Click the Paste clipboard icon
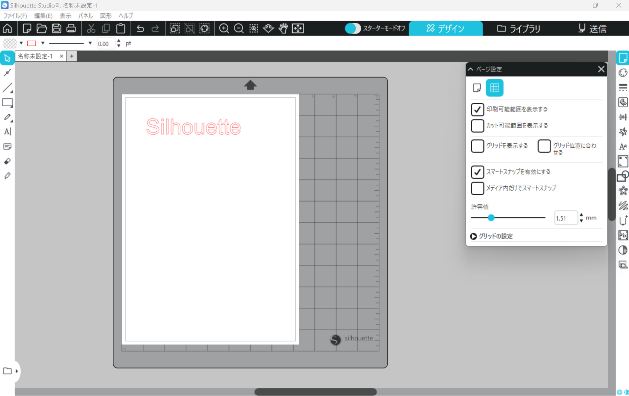629x396 pixels. tap(121, 29)
